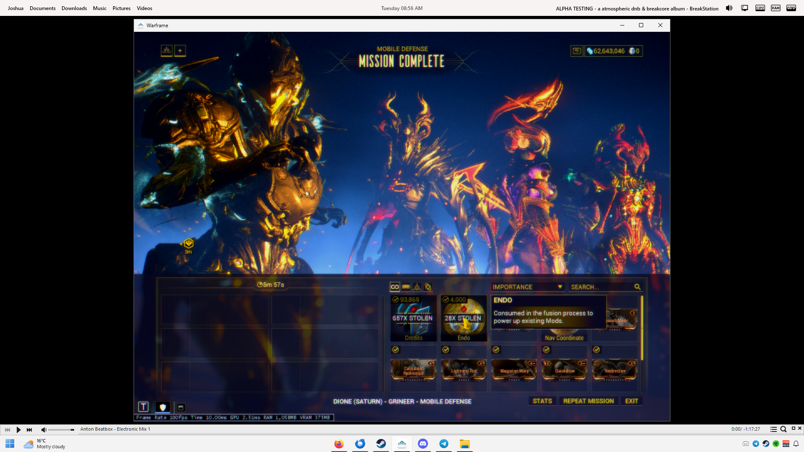The image size is (804, 452).
Task: Open the squad emblem icon at top left
Action: coord(167,51)
